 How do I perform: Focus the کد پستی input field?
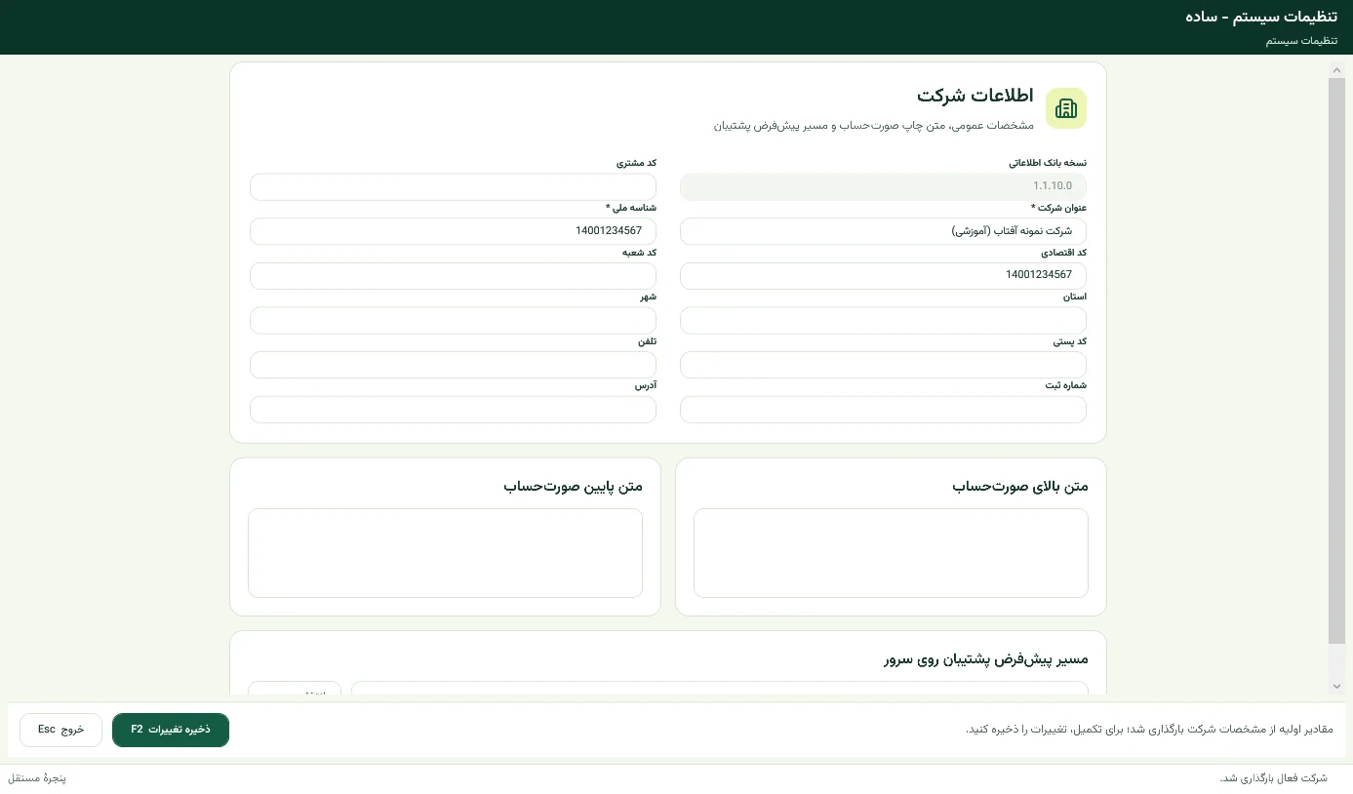883,365
